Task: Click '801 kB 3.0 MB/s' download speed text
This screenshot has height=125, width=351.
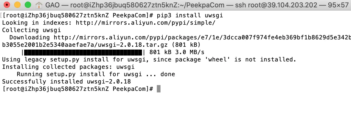Action: (x=177, y=52)
